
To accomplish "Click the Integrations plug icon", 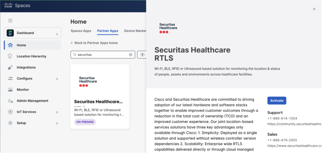I will 10,67.
